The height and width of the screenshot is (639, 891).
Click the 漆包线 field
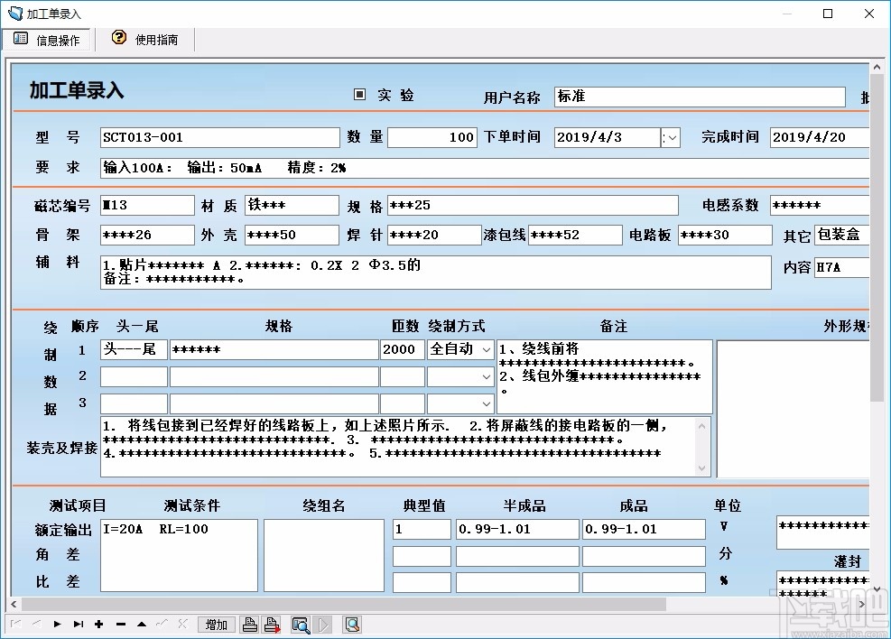pyautogui.click(x=575, y=236)
